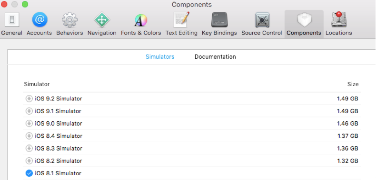
Task: Download the iOS 9.2 Simulator
Action: [x=29, y=99]
